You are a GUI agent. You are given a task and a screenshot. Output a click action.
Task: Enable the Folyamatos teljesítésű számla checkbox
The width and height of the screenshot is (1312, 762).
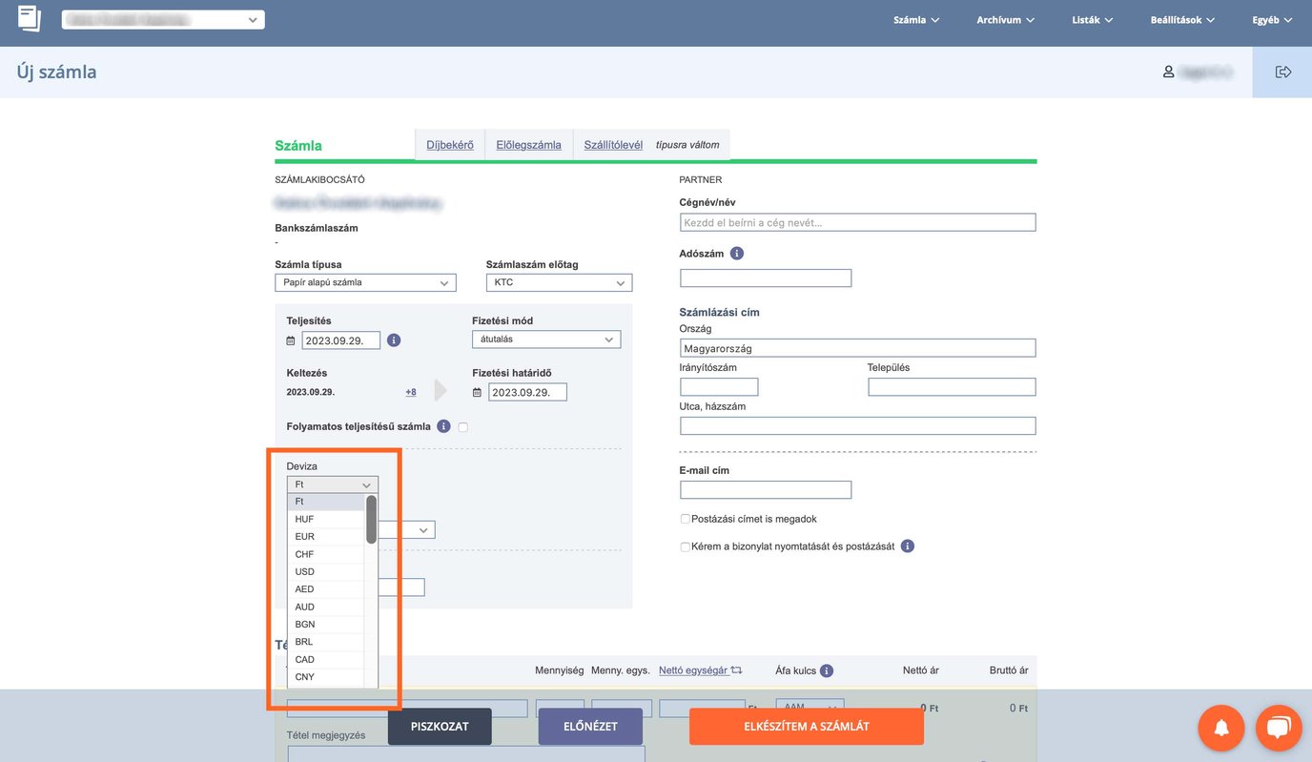(x=463, y=427)
